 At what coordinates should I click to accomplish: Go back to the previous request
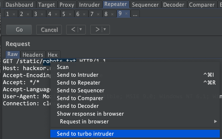[73, 30]
